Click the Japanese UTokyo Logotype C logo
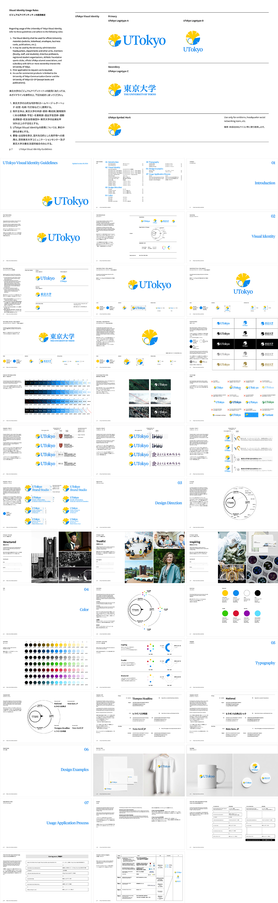 (x=132, y=90)
